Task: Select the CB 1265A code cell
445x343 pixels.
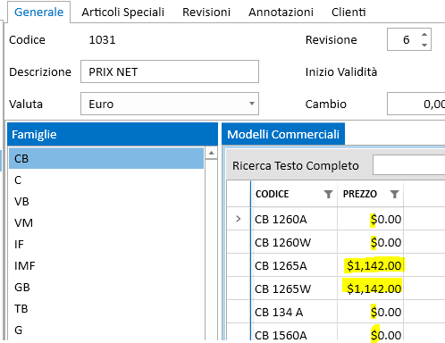Action: (294, 265)
